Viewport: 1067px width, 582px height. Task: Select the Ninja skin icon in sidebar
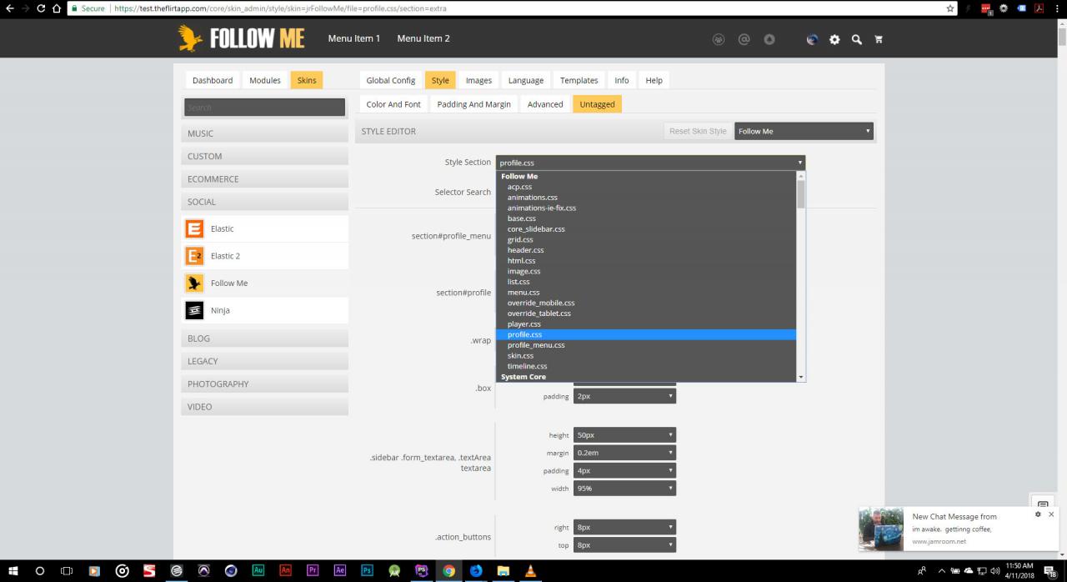(x=194, y=310)
